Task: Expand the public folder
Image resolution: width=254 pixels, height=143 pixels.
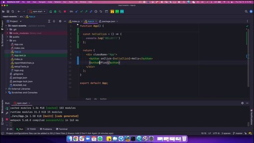Action: click(8, 37)
